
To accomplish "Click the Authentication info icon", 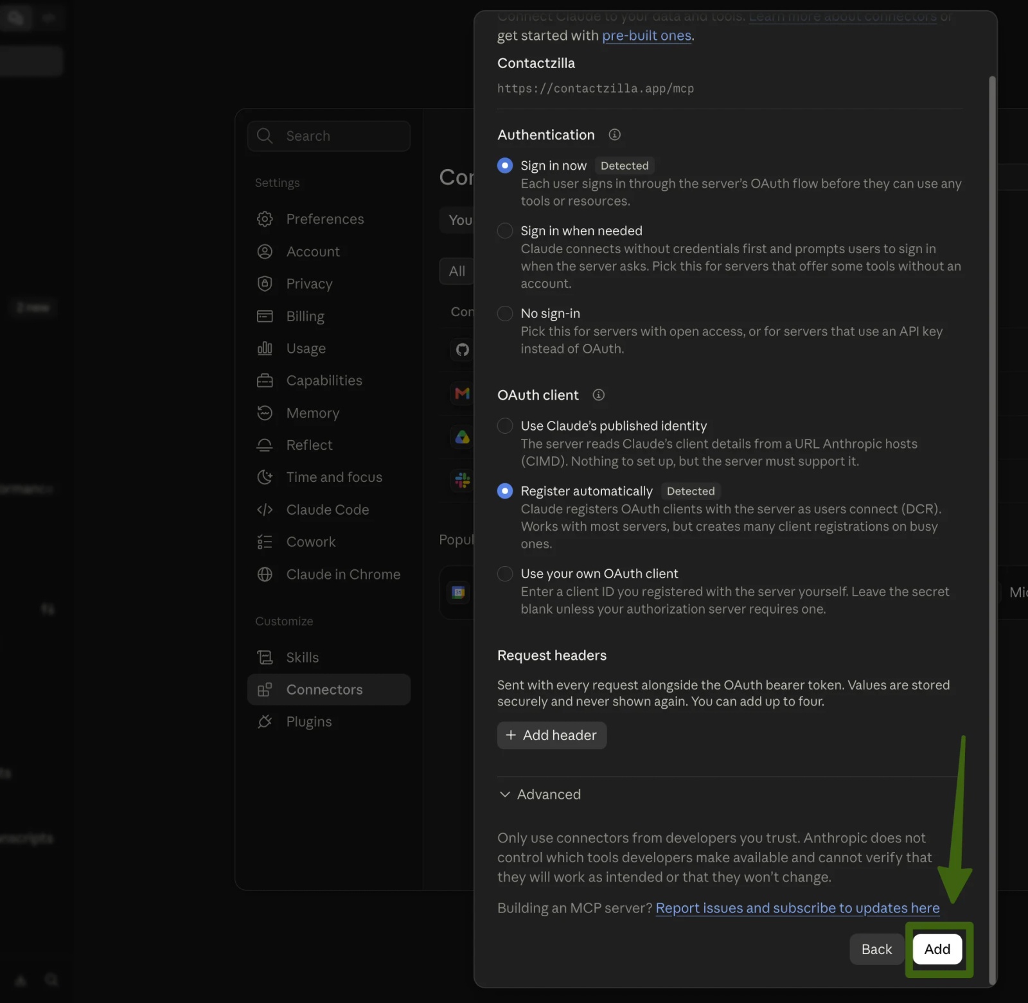I will [x=615, y=134].
